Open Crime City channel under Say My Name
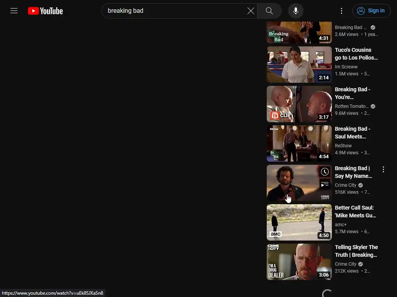This screenshot has height=297, width=397. click(x=345, y=185)
